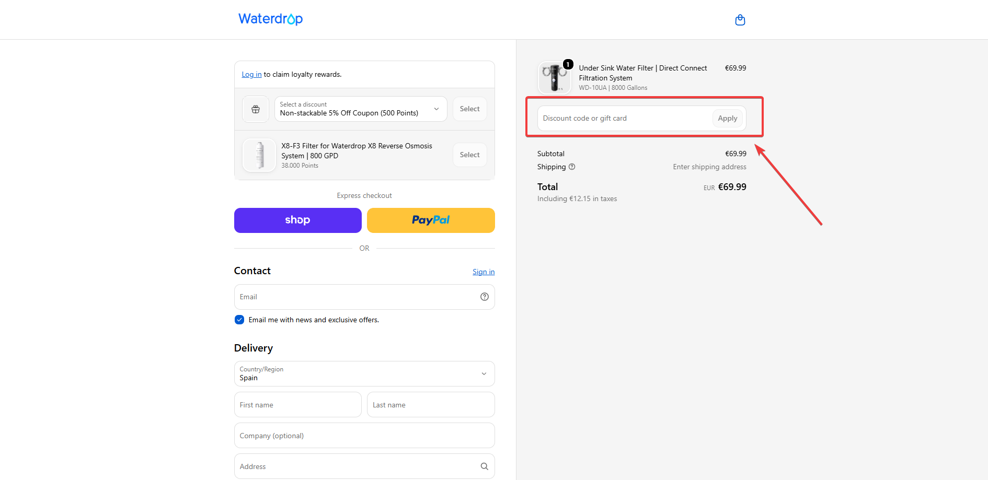Expand the Country/Region dropdown
The image size is (988, 480).
click(364, 374)
